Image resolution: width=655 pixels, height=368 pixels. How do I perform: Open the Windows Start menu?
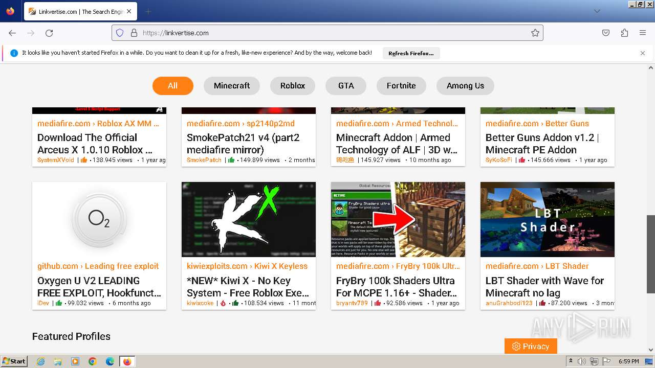click(x=14, y=361)
